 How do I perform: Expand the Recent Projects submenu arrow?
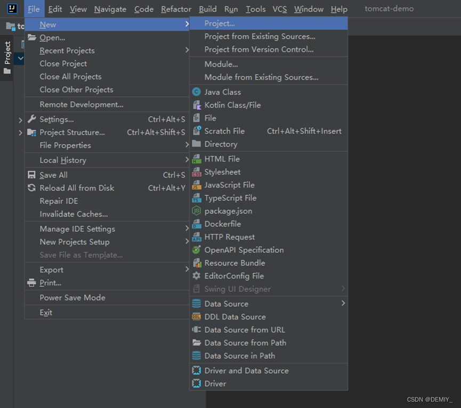click(187, 50)
